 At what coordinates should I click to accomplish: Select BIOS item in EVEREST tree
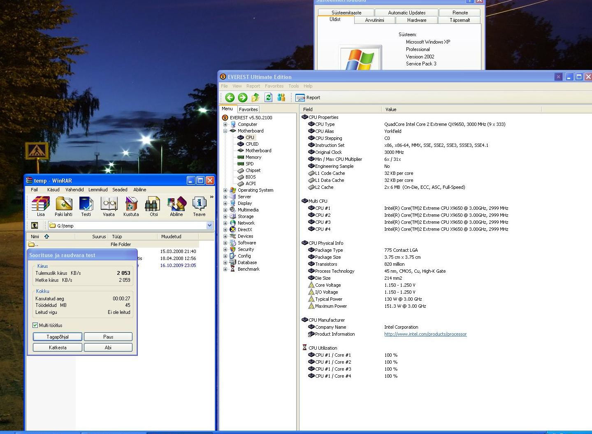(251, 177)
